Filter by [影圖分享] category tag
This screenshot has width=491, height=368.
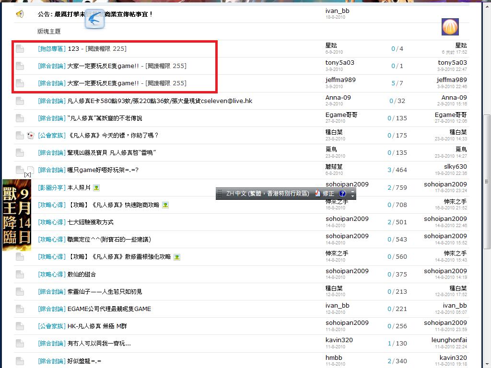point(52,187)
